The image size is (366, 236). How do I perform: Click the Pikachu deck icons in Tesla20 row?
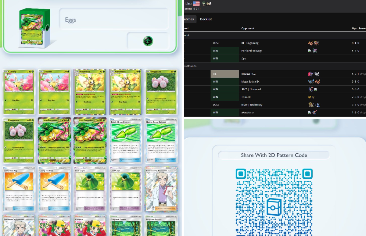311,97
